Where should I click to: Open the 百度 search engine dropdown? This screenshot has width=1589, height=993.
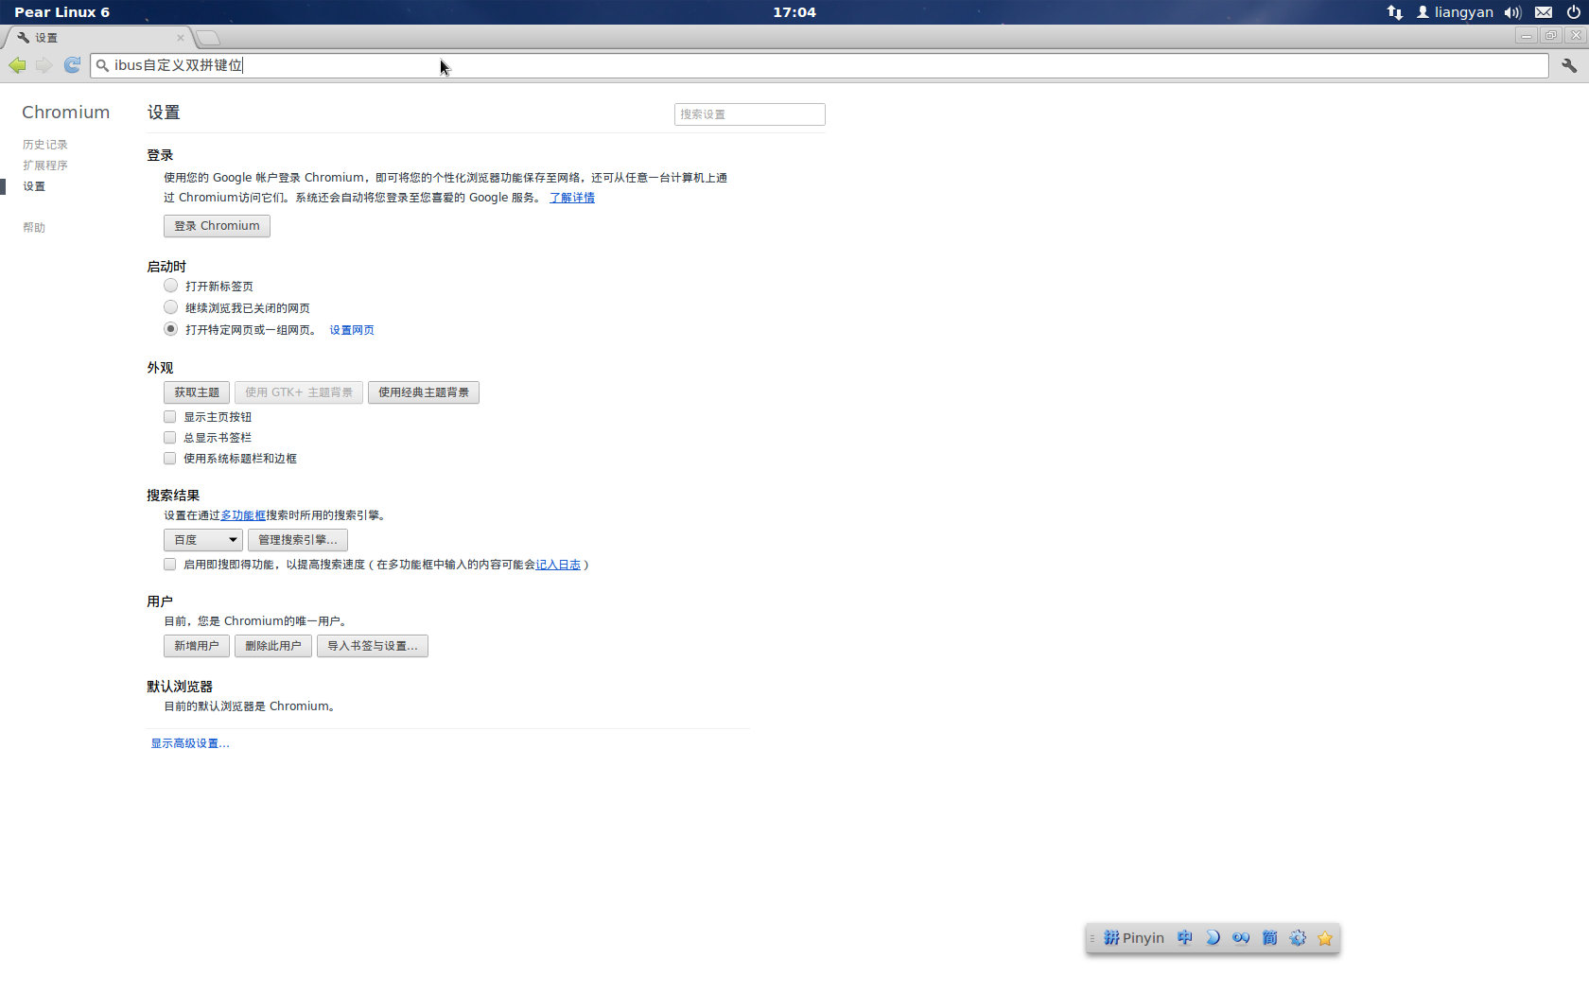tap(203, 540)
